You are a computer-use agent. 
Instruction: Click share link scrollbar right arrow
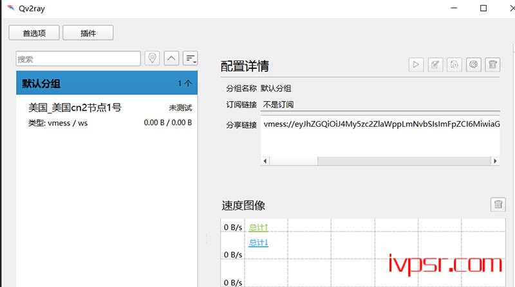[x=495, y=161]
